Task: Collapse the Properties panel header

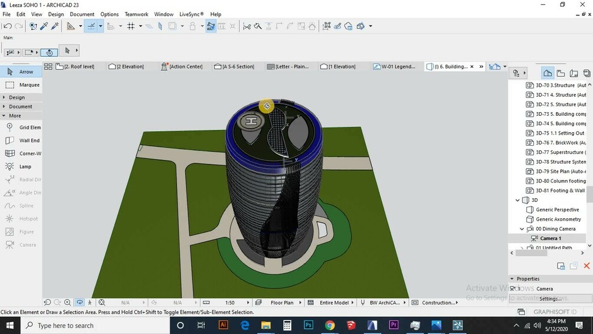Action: pos(512,279)
